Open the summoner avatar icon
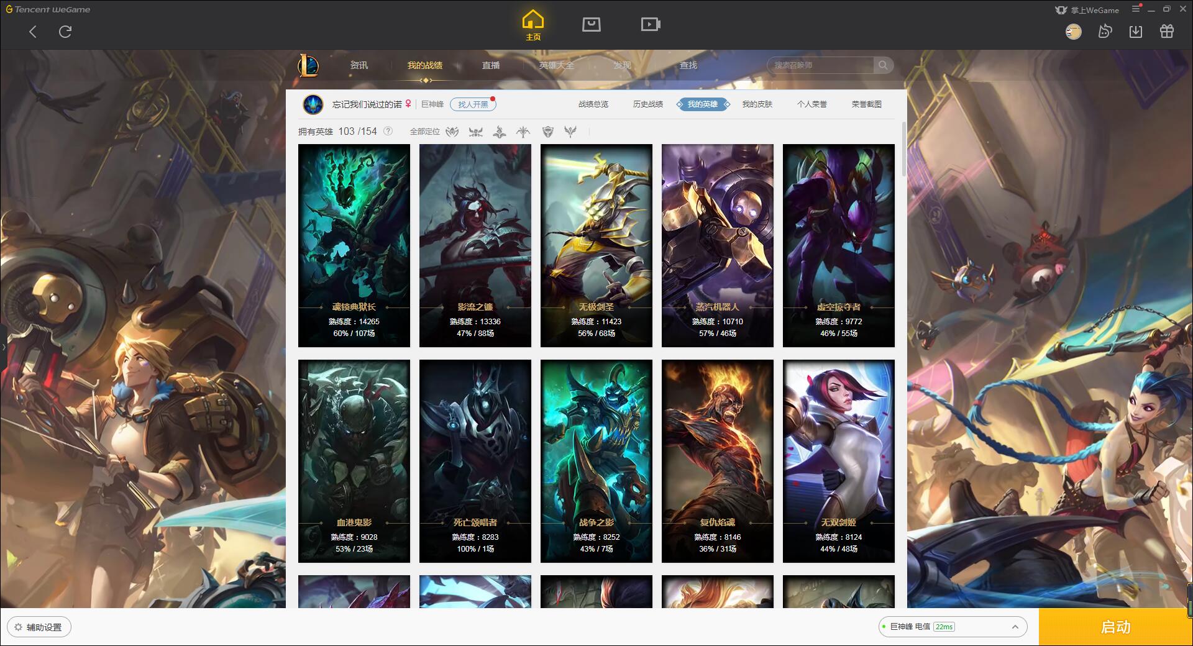Screen dimensions: 1193x646 [313, 104]
